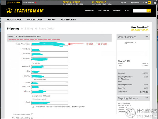This screenshot has height=119, width=158.
Task: Open My Account link
Action: [135, 3]
